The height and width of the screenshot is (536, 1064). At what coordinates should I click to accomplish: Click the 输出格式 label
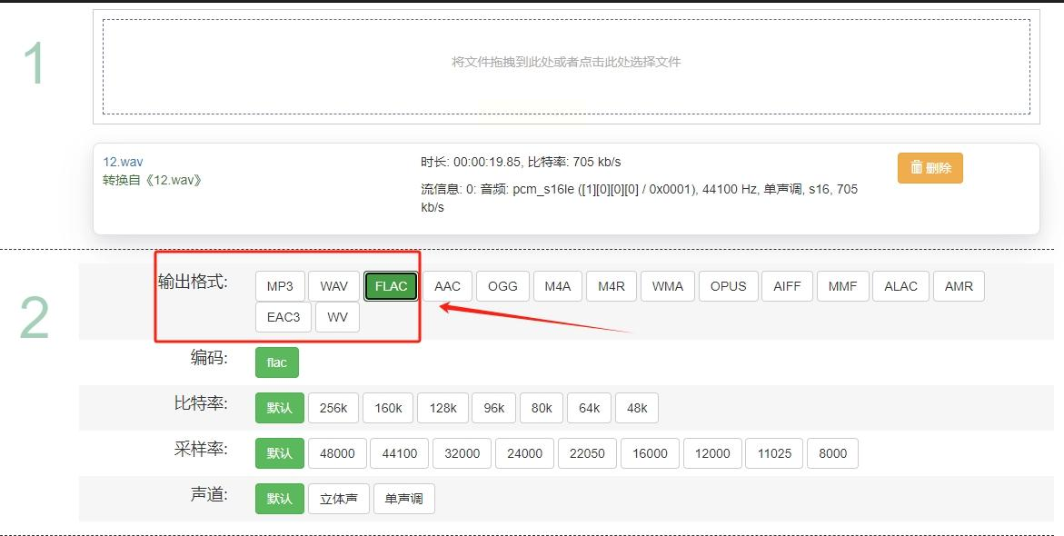193,282
